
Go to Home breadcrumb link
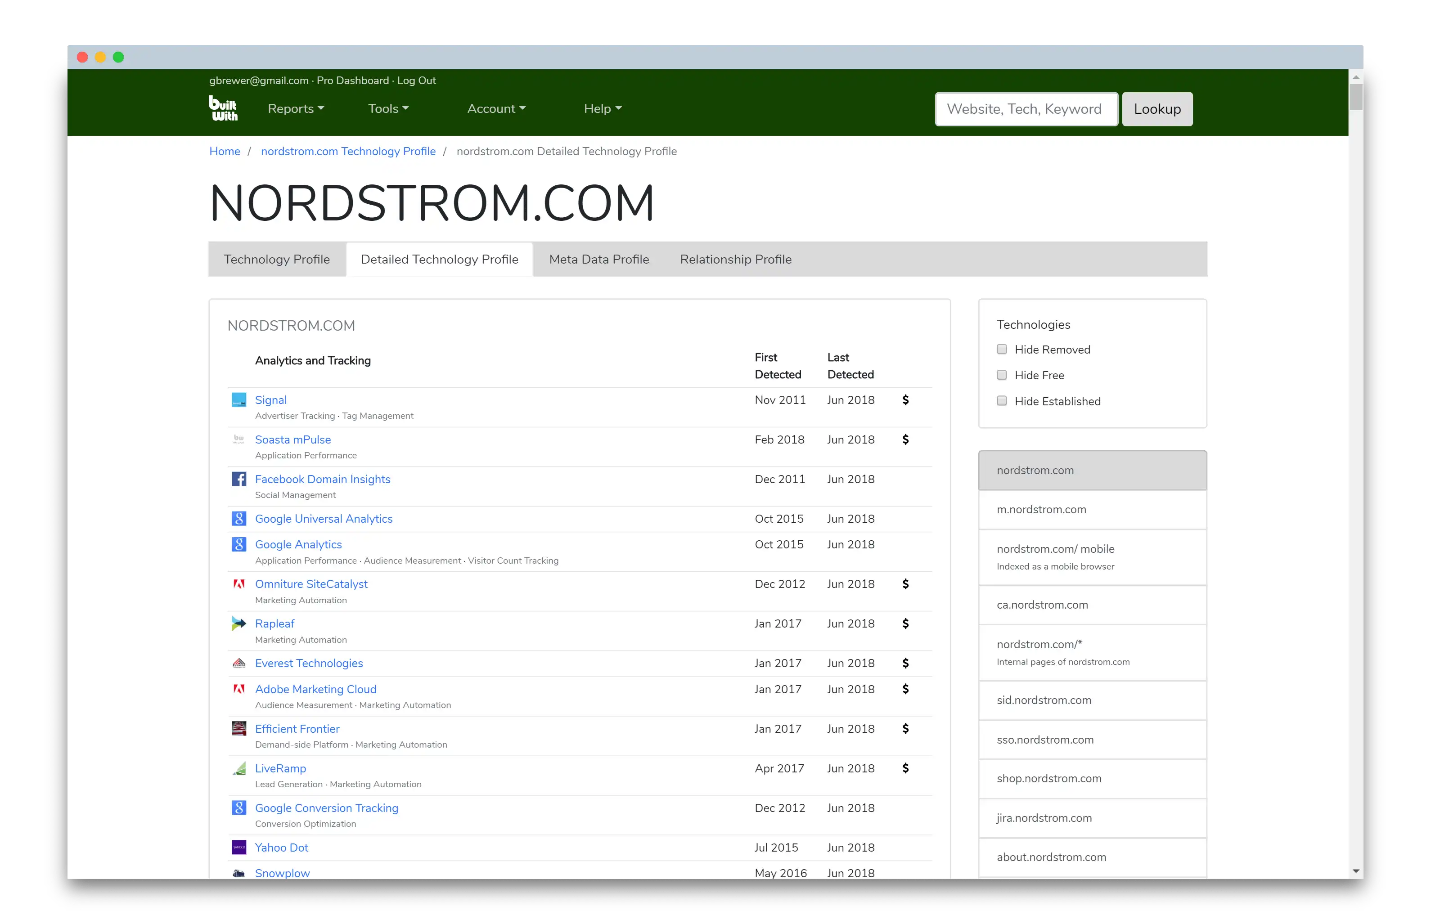225,151
